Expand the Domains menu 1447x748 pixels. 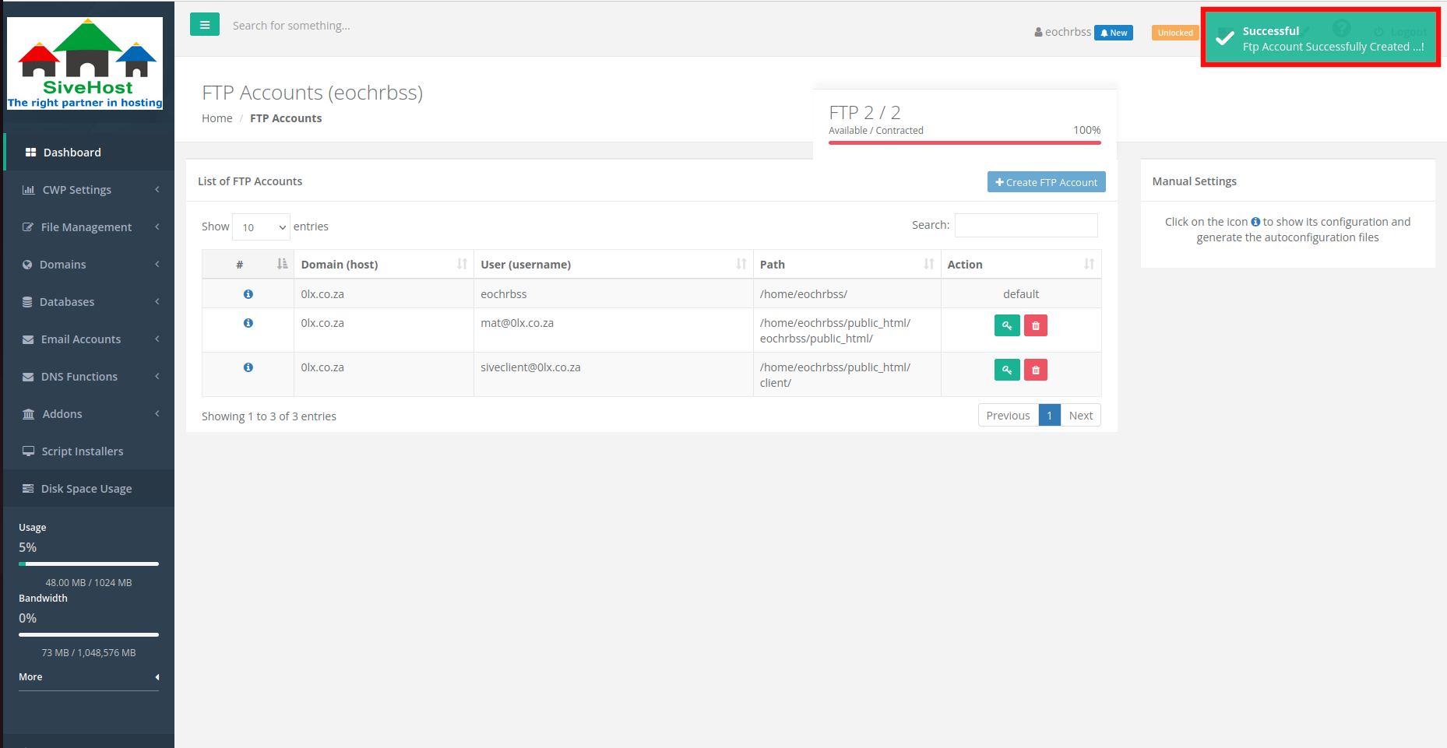click(x=89, y=265)
